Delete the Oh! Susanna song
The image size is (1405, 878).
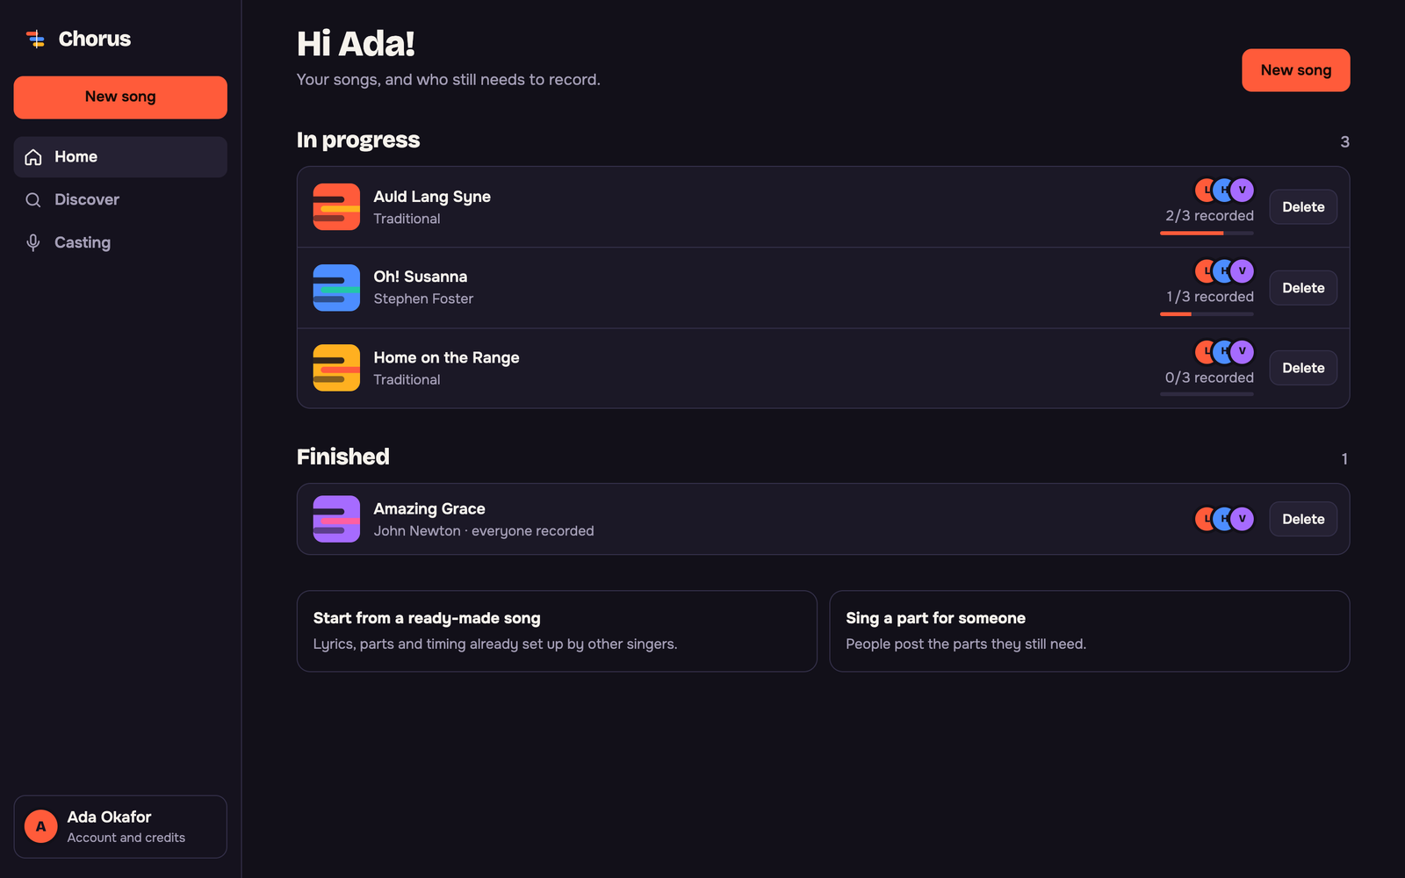1303,288
